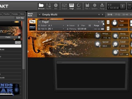This screenshot has height=99, width=132.
Task: Expand the Fogal instrument name dropdown
Action: coord(40,22)
